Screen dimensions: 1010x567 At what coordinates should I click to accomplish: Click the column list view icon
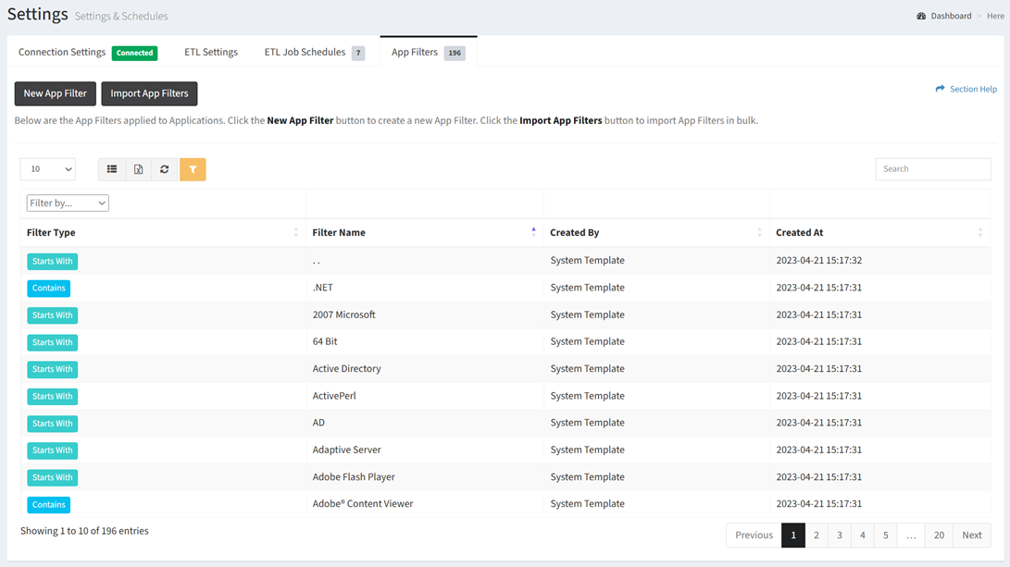112,169
